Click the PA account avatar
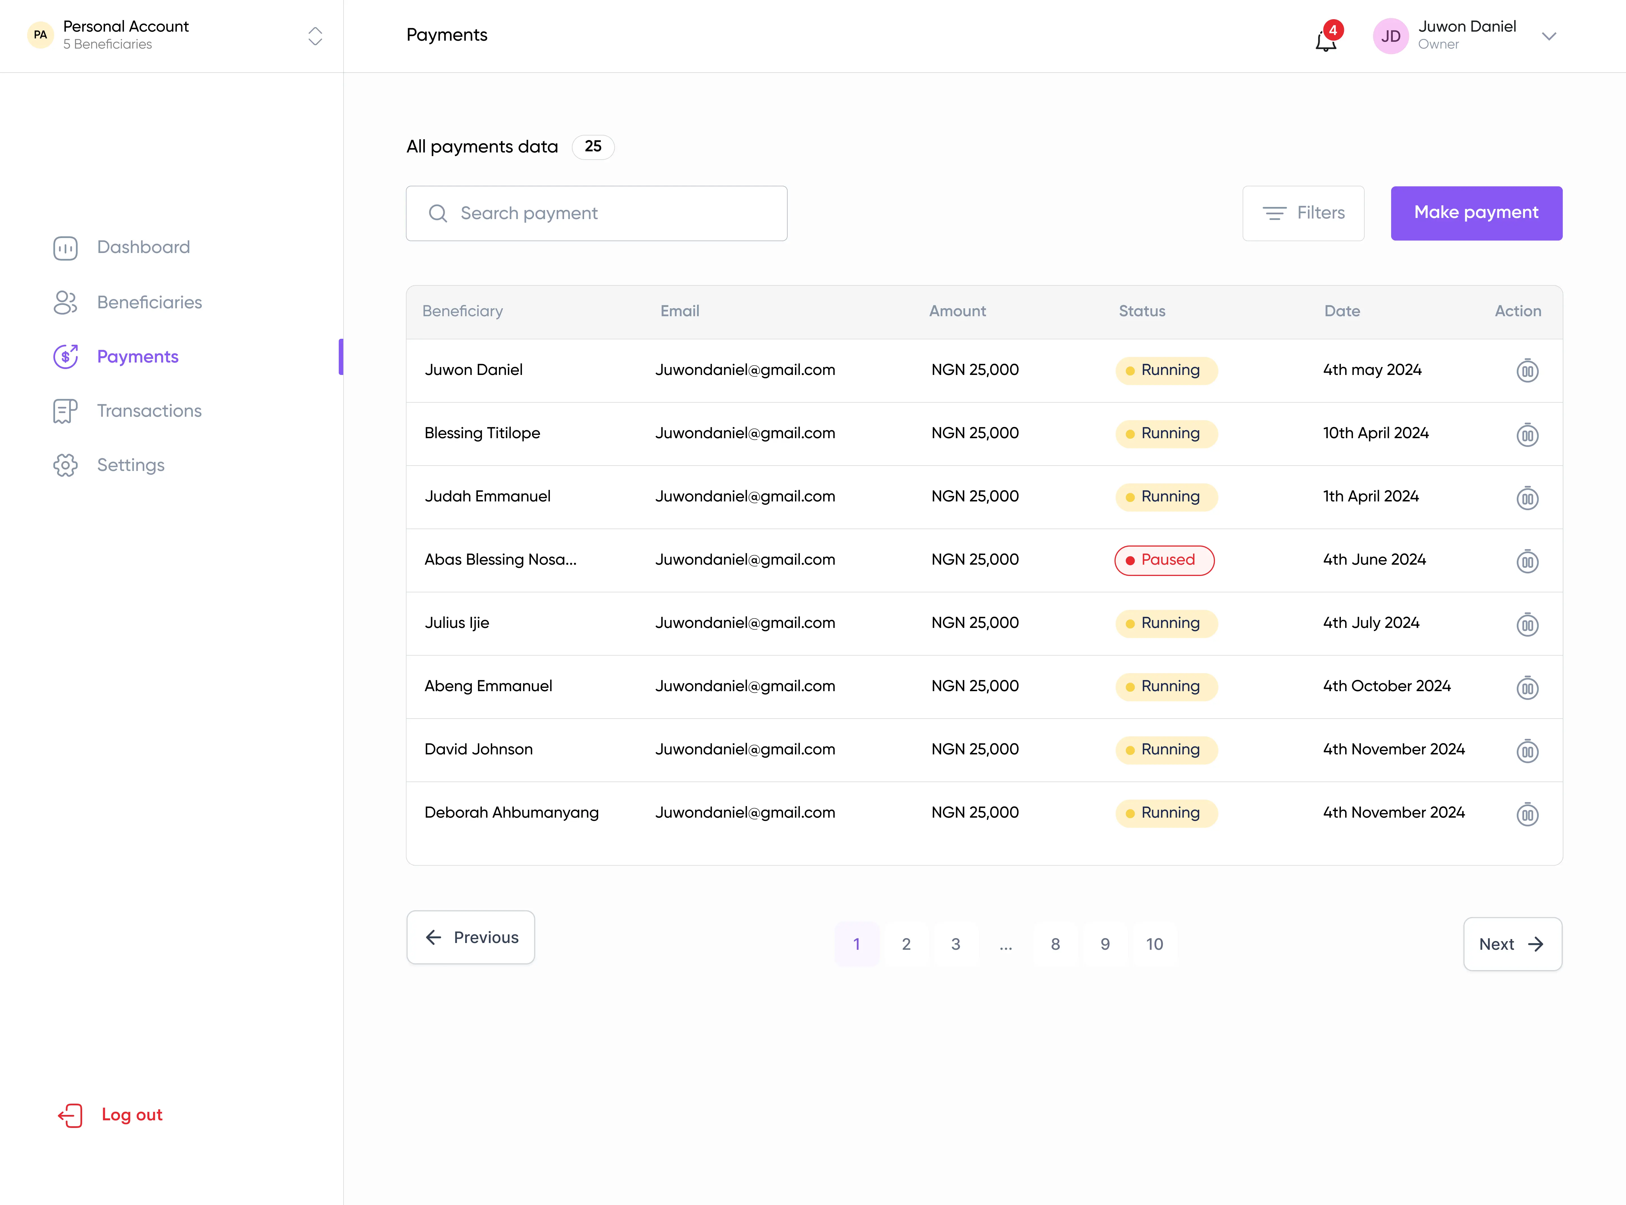Viewport: 1626px width, 1205px height. [x=40, y=35]
